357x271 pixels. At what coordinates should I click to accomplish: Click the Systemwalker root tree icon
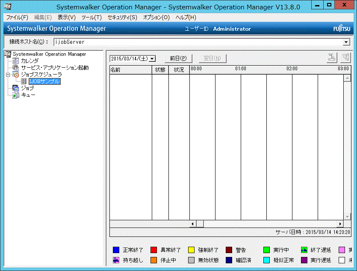pyautogui.click(x=8, y=54)
